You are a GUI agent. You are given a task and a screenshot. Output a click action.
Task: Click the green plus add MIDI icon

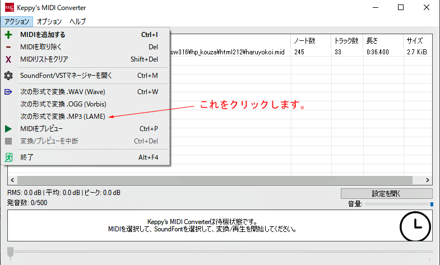pos(8,35)
